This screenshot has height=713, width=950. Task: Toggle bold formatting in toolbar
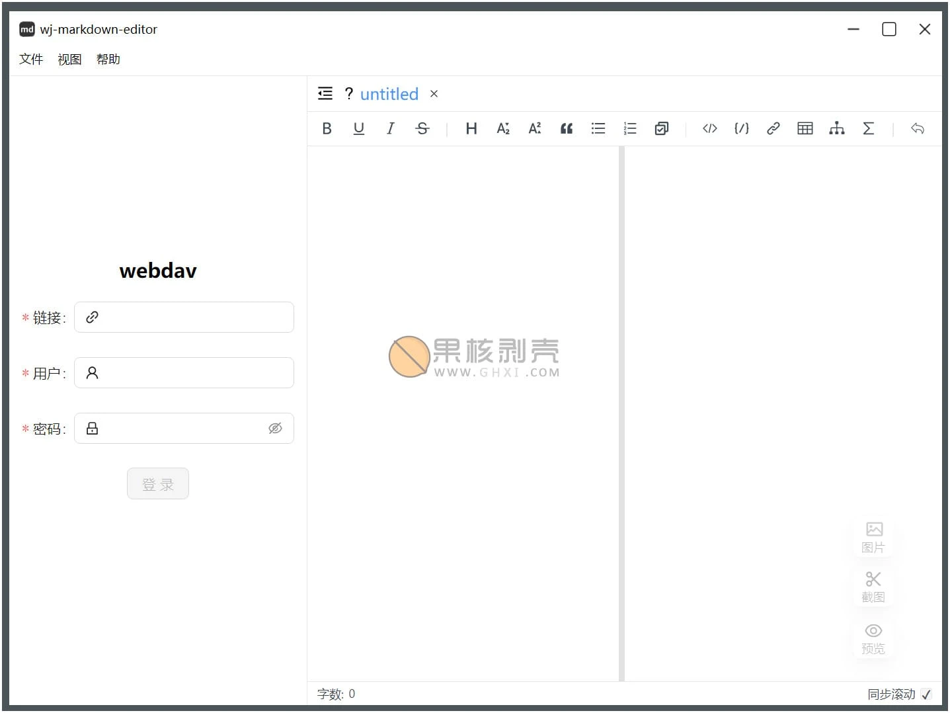pyautogui.click(x=327, y=129)
